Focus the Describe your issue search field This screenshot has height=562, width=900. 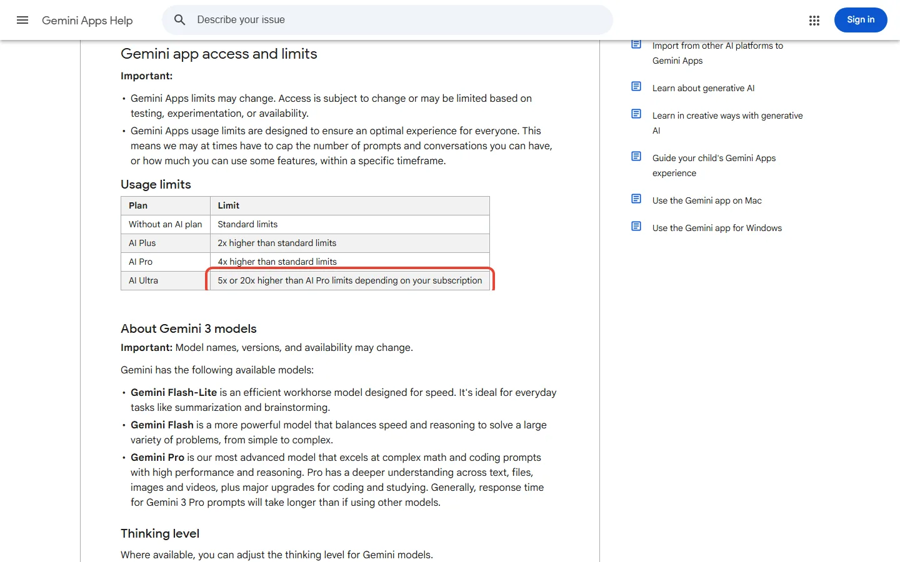387,20
